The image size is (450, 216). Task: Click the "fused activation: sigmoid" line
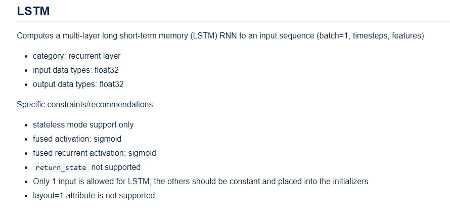pyautogui.click(x=77, y=139)
